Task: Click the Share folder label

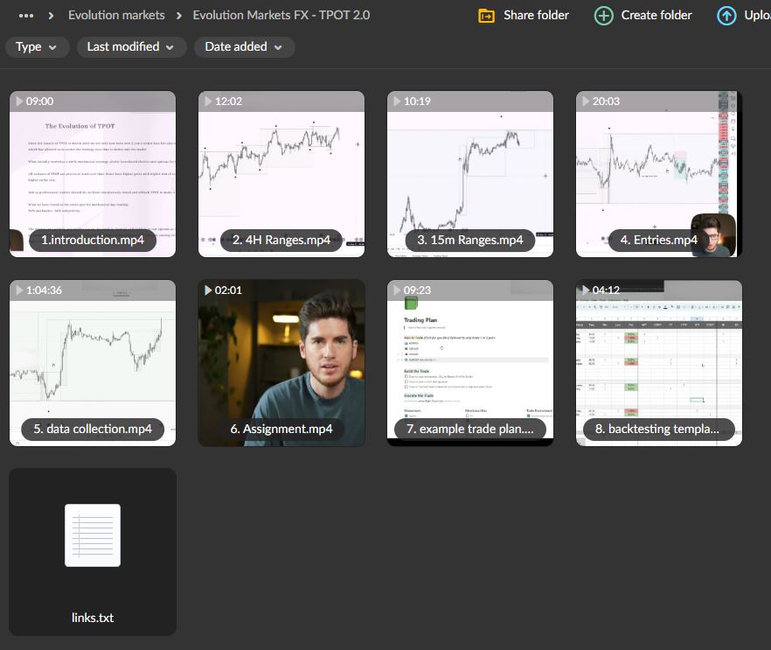Action: tap(536, 15)
